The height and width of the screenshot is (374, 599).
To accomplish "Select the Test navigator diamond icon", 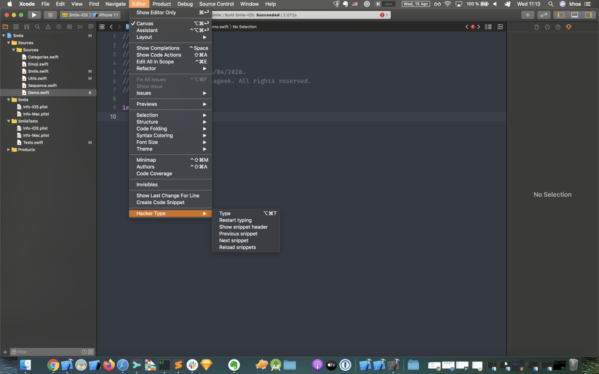I will click(58, 26).
